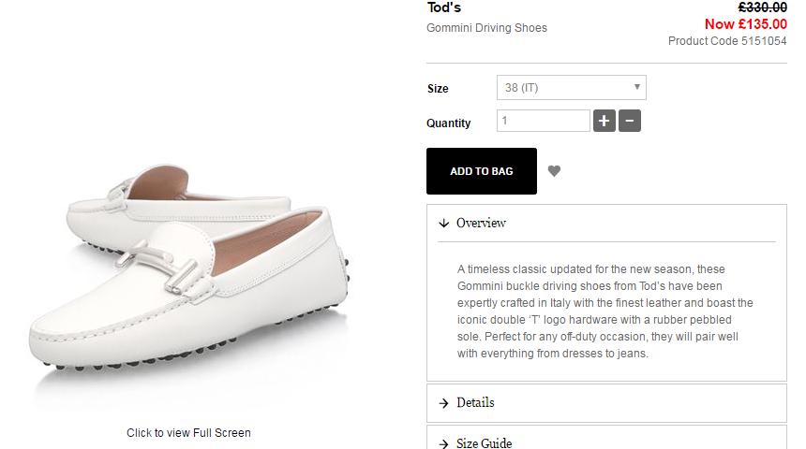This screenshot has width=806, height=449.
Task: Click the 'Click to view Full Screen' link
Action: click(x=188, y=433)
